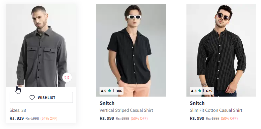
Task: Click Snitch brand above Slim Fit shirt
Action: tap(197, 103)
